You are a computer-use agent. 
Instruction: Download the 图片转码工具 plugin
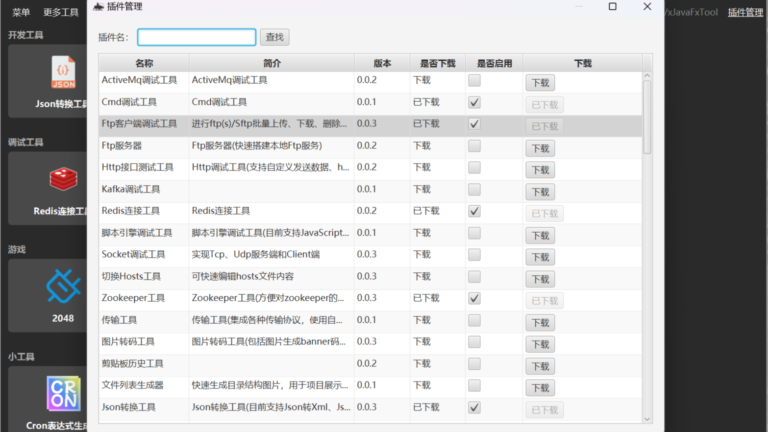pos(540,344)
